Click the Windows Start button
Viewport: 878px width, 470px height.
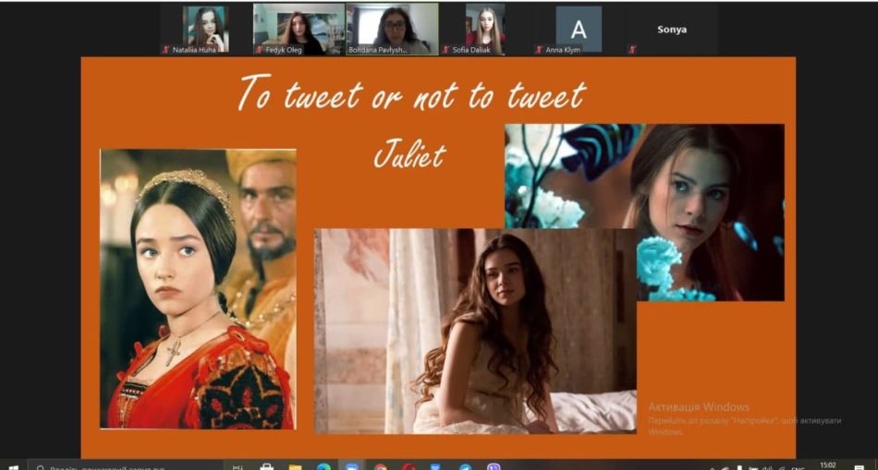click(13, 466)
